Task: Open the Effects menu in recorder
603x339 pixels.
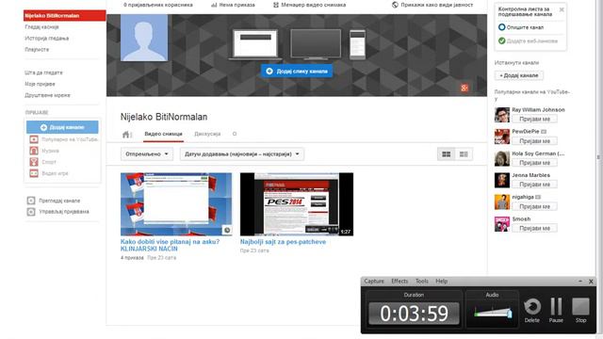Action: coord(399,282)
